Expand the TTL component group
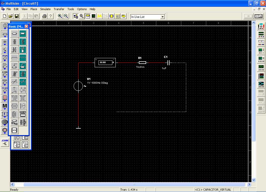 [5, 66]
